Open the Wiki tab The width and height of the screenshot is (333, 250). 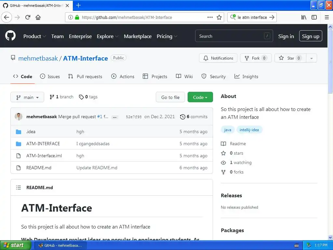(x=184, y=76)
